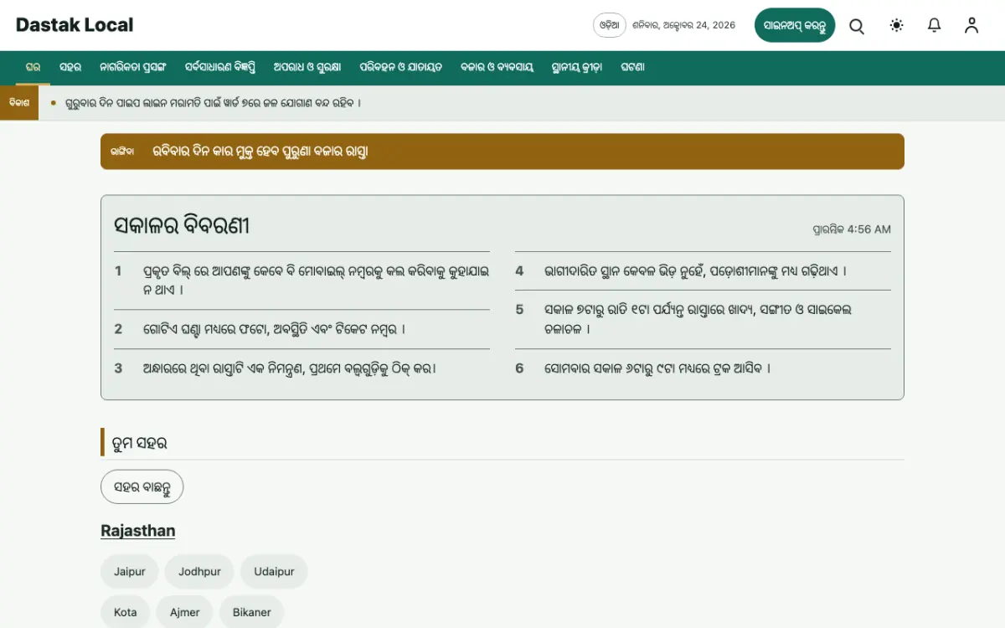Open the notifications bell icon

pyautogui.click(x=935, y=25)
